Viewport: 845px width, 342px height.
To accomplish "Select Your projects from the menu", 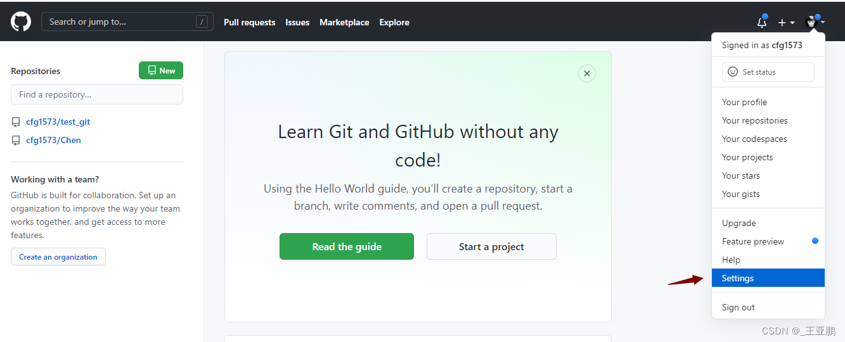I will click(768, 157).
